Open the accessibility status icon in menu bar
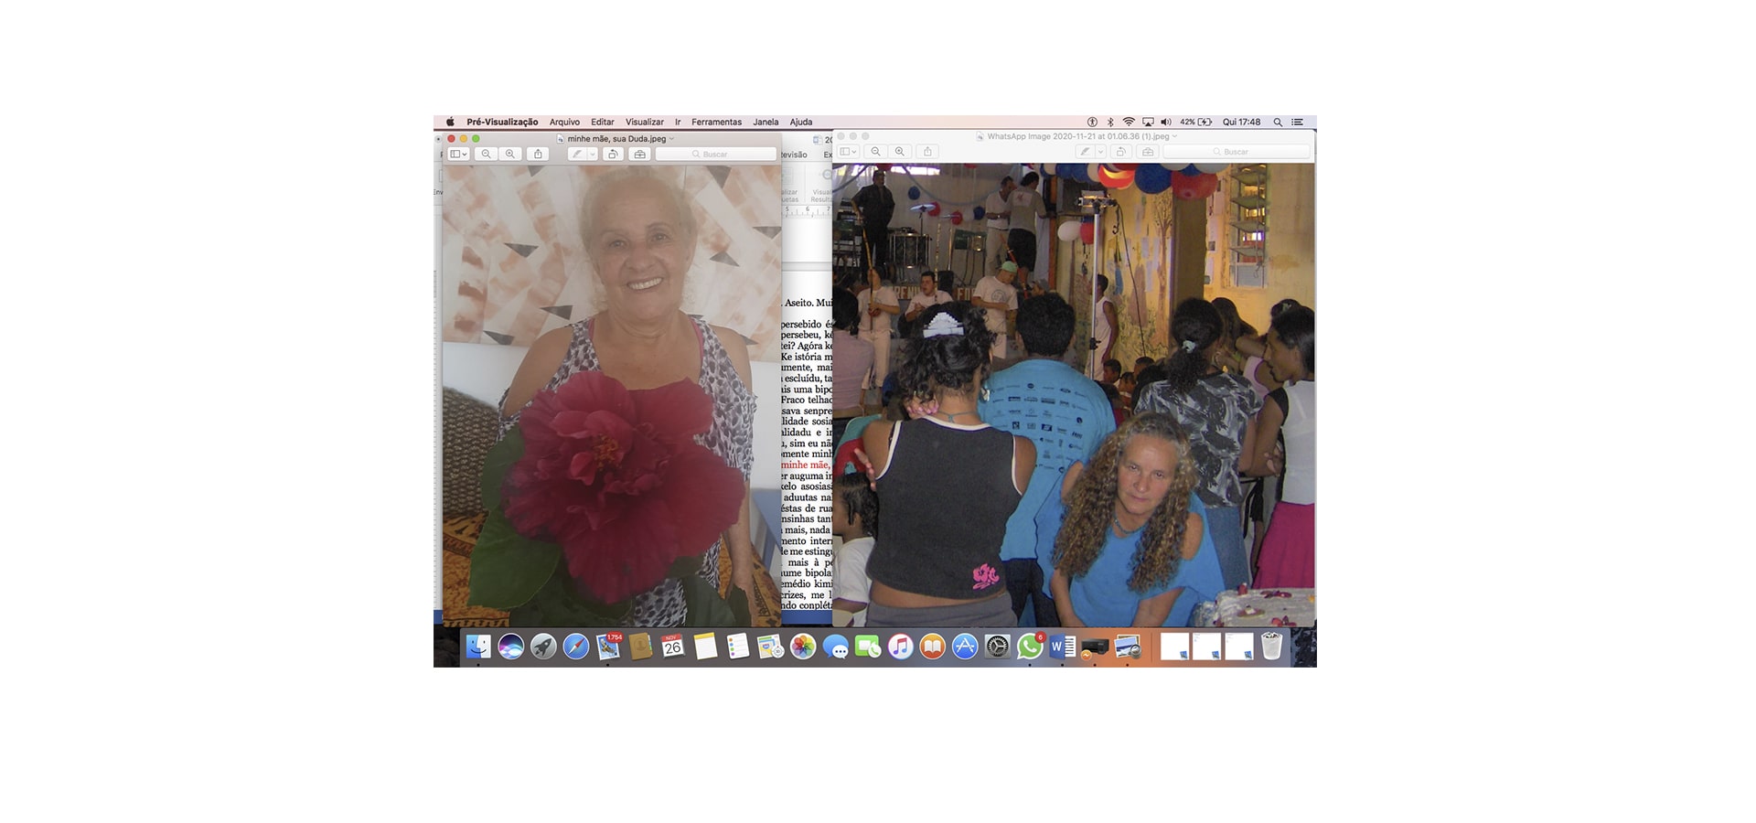1756x823 pixels. 1092,122
